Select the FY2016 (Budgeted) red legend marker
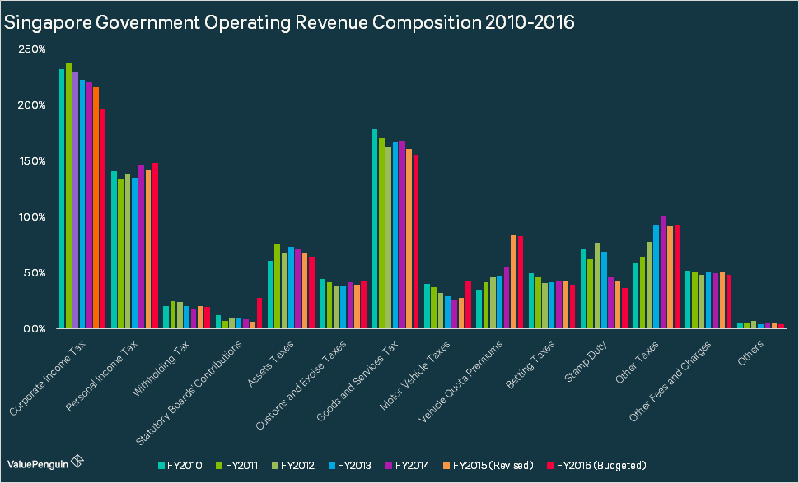Image resolution: width=799 pixels, height=483 pixels. click(551, 465)
